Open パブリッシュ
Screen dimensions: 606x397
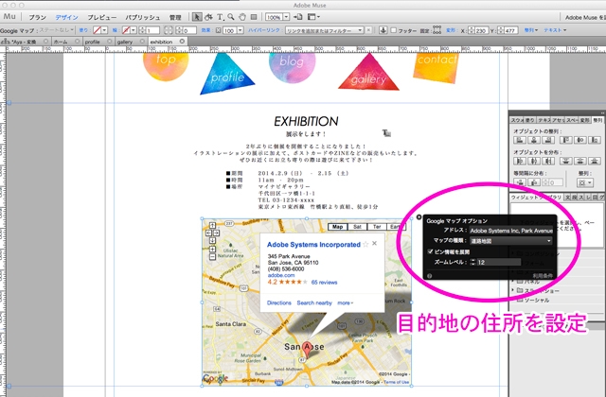pyautogui.click(x=143, y=17)
